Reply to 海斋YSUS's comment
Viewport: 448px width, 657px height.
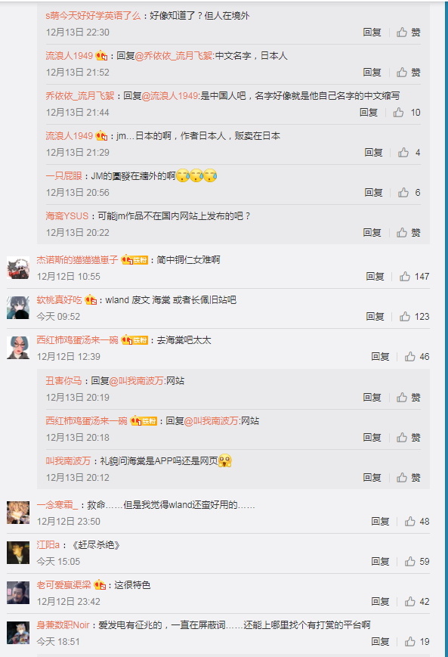coord(372,233)
